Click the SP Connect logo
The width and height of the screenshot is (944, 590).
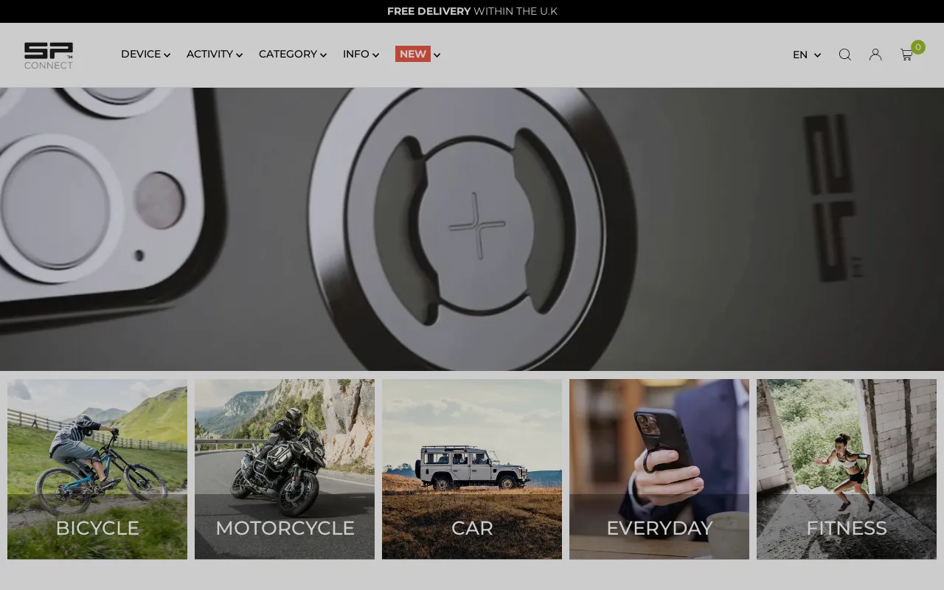point(49,55)
